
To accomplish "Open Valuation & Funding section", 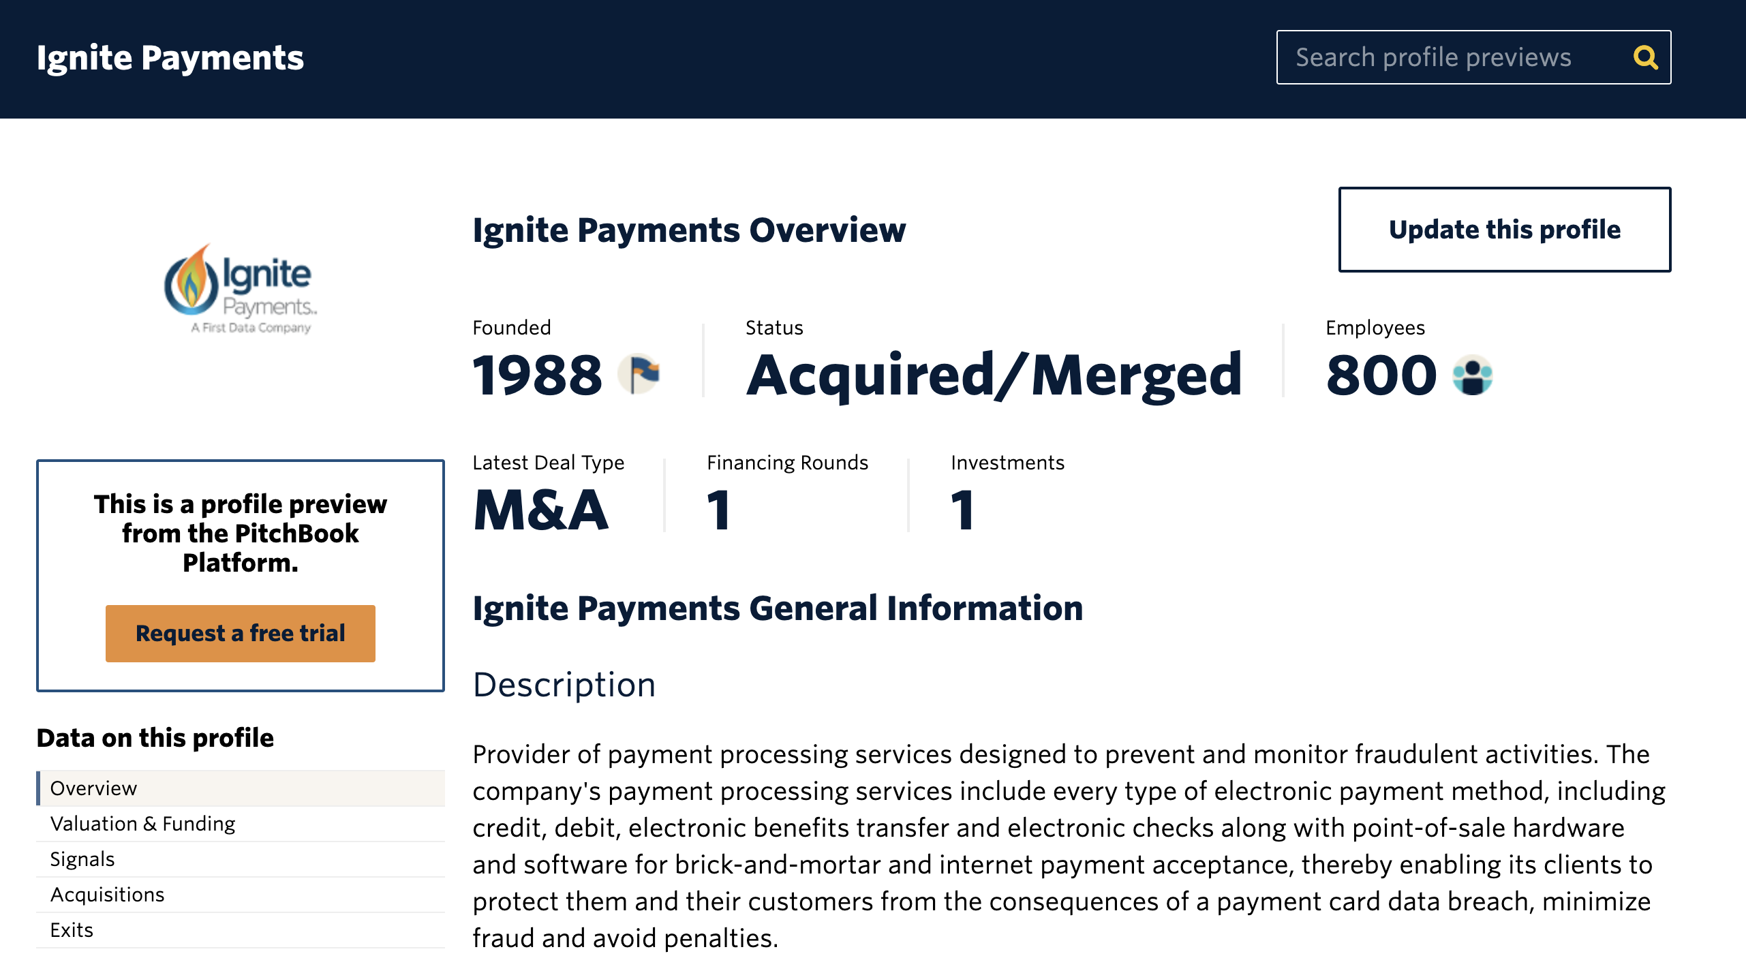I will point(241,824).
